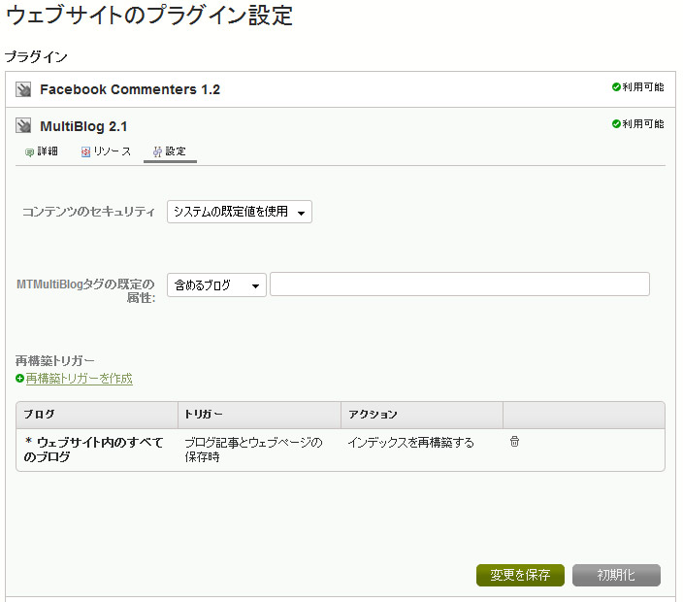The height and width of the screenshot is (602, 683).
Task: Click MultiBlog 利用可能 status checkmark
Action: coord(616,124)
